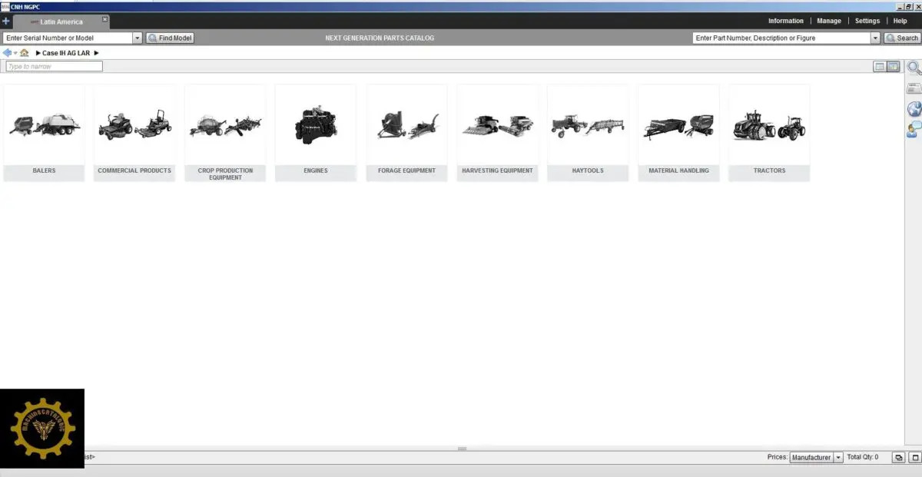This screenshot has height=477, width=922.
Task: Open the Manage menu
Action: [829, 22]
